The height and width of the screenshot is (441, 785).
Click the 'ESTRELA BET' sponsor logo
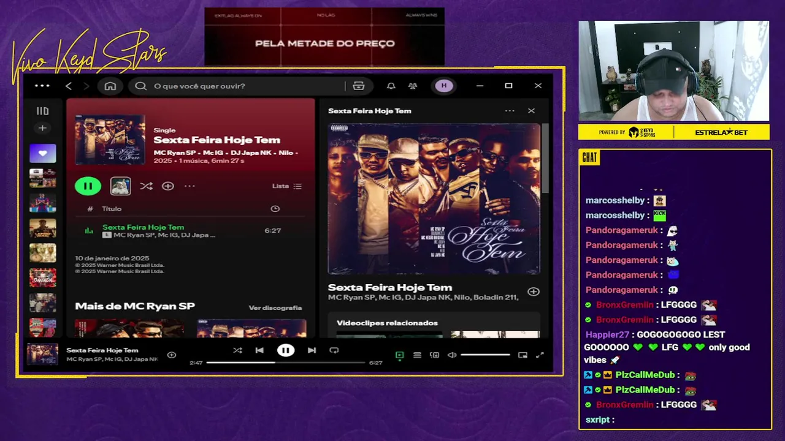(x=721, y=132)
